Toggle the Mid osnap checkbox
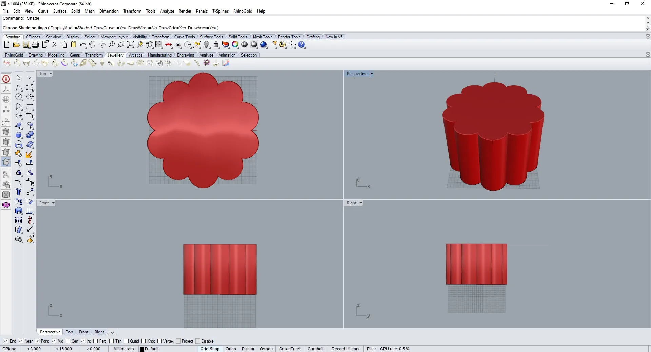This screenshot has height=352, width=651. coord(54,341)
